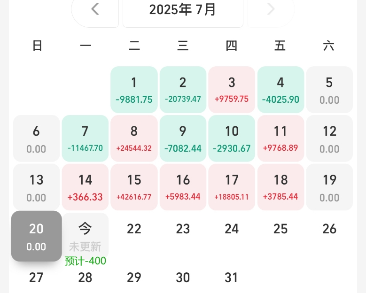366x293 pixels.
Task: Select July 7 showing -11467.70
Action: [x=85, y=139]
